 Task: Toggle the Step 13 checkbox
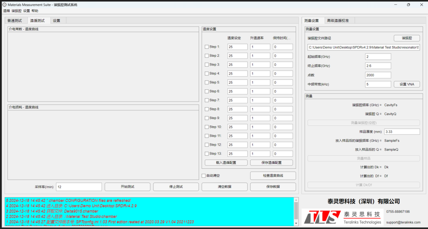[x=206, y=154]
